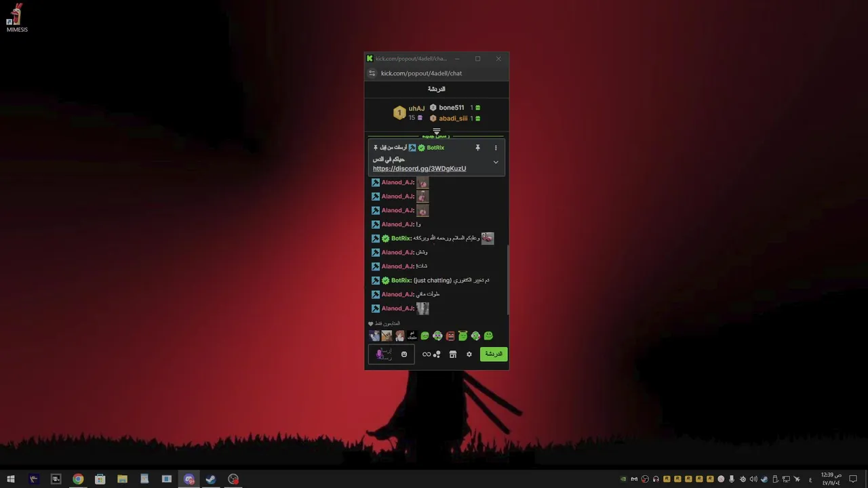This screenshot has width=868, height=488.
Task: Open the discord.gg/3WDgKuzU link
Action: 419,169
